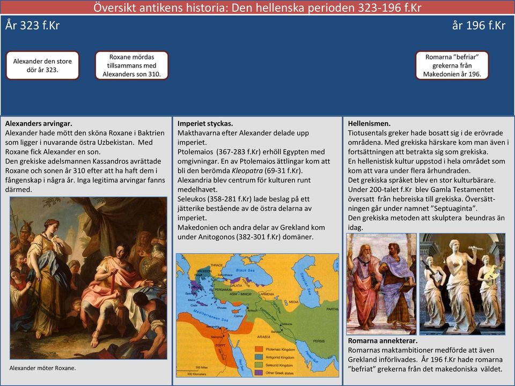Click the 'Caspian Sea' label on the map
The image size is (515, 386).
(306, 284)
